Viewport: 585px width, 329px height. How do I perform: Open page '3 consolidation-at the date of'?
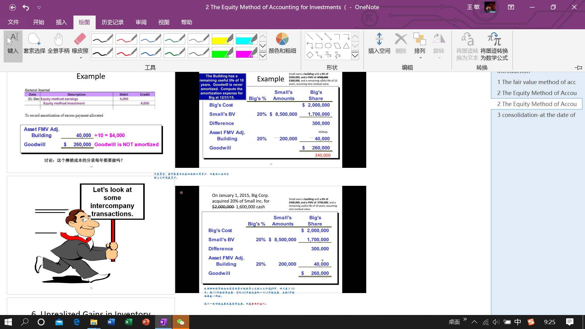click(536, 115)
